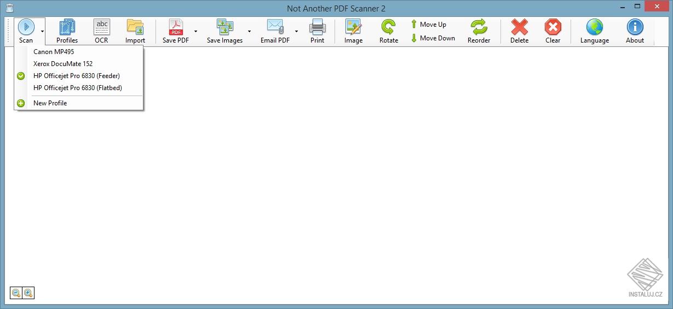Minimize the NAPS2 window
The image size is (673, 309).
(623, 7)
